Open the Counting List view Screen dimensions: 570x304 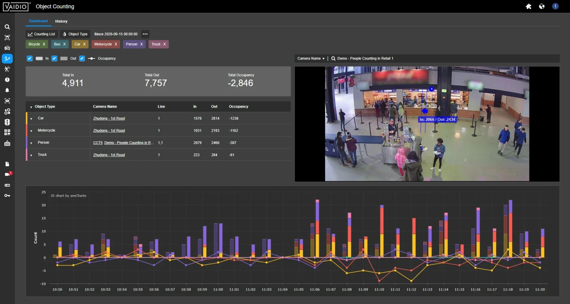[x=42, y=34]
